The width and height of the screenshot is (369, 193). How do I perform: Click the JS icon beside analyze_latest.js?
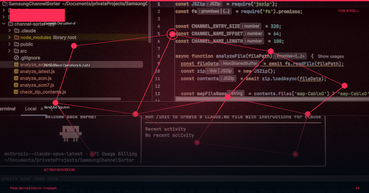coord(16,71)
